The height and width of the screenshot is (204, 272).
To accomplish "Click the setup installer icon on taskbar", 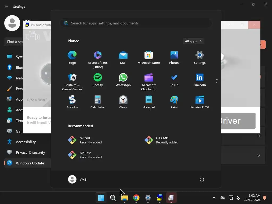I will pos(171,198).
